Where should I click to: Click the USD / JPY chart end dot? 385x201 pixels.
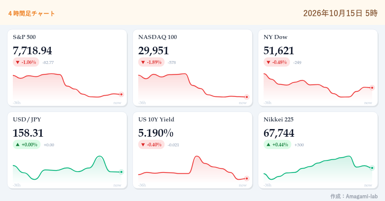click(x=121, y=172)
